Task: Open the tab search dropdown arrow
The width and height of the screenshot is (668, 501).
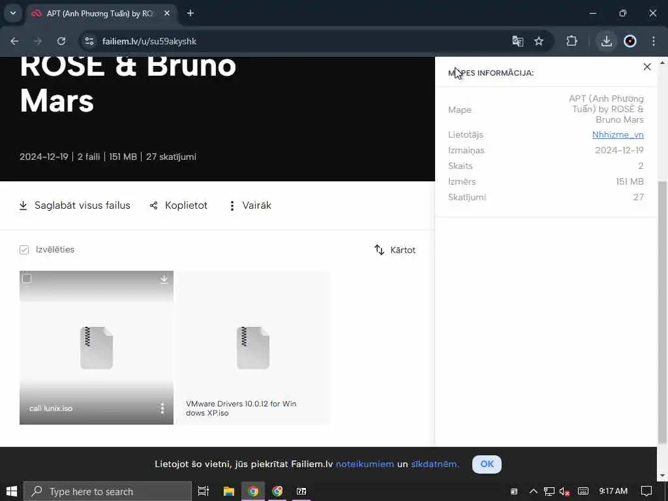Action: (x=13, y=13)
